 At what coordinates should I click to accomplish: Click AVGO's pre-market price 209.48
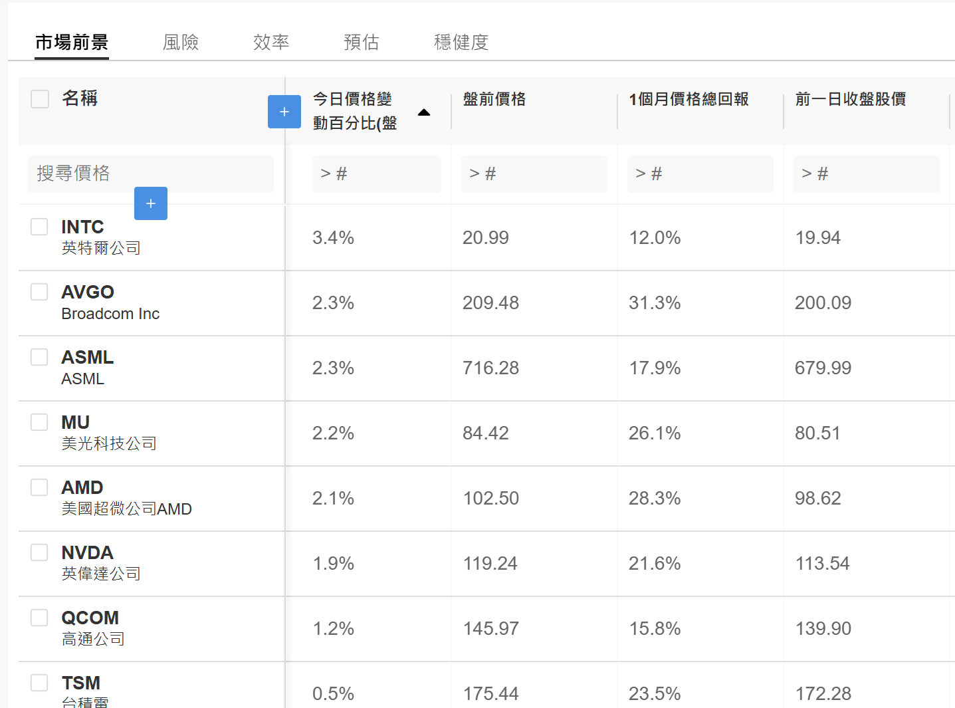490,302
